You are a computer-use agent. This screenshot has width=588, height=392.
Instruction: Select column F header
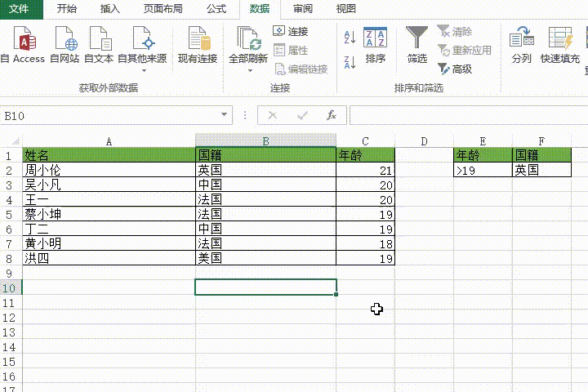tap(541, 141)
